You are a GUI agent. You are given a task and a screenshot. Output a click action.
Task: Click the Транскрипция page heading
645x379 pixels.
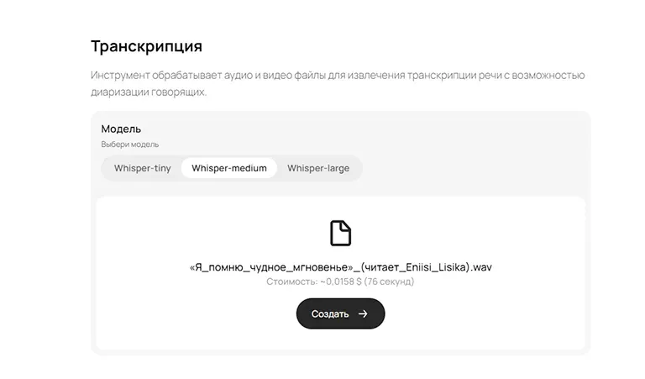pyautogui.click(x=146, y=46)
